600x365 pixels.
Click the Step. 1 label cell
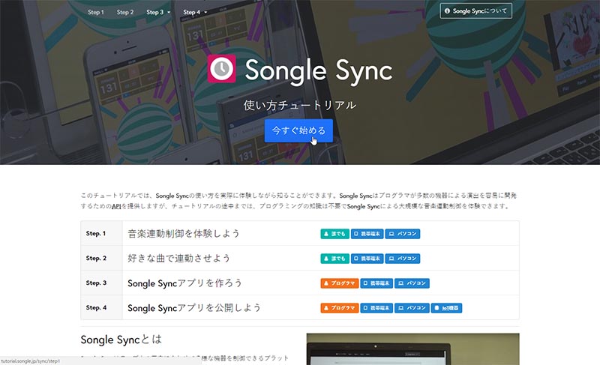tap(101, 234)
